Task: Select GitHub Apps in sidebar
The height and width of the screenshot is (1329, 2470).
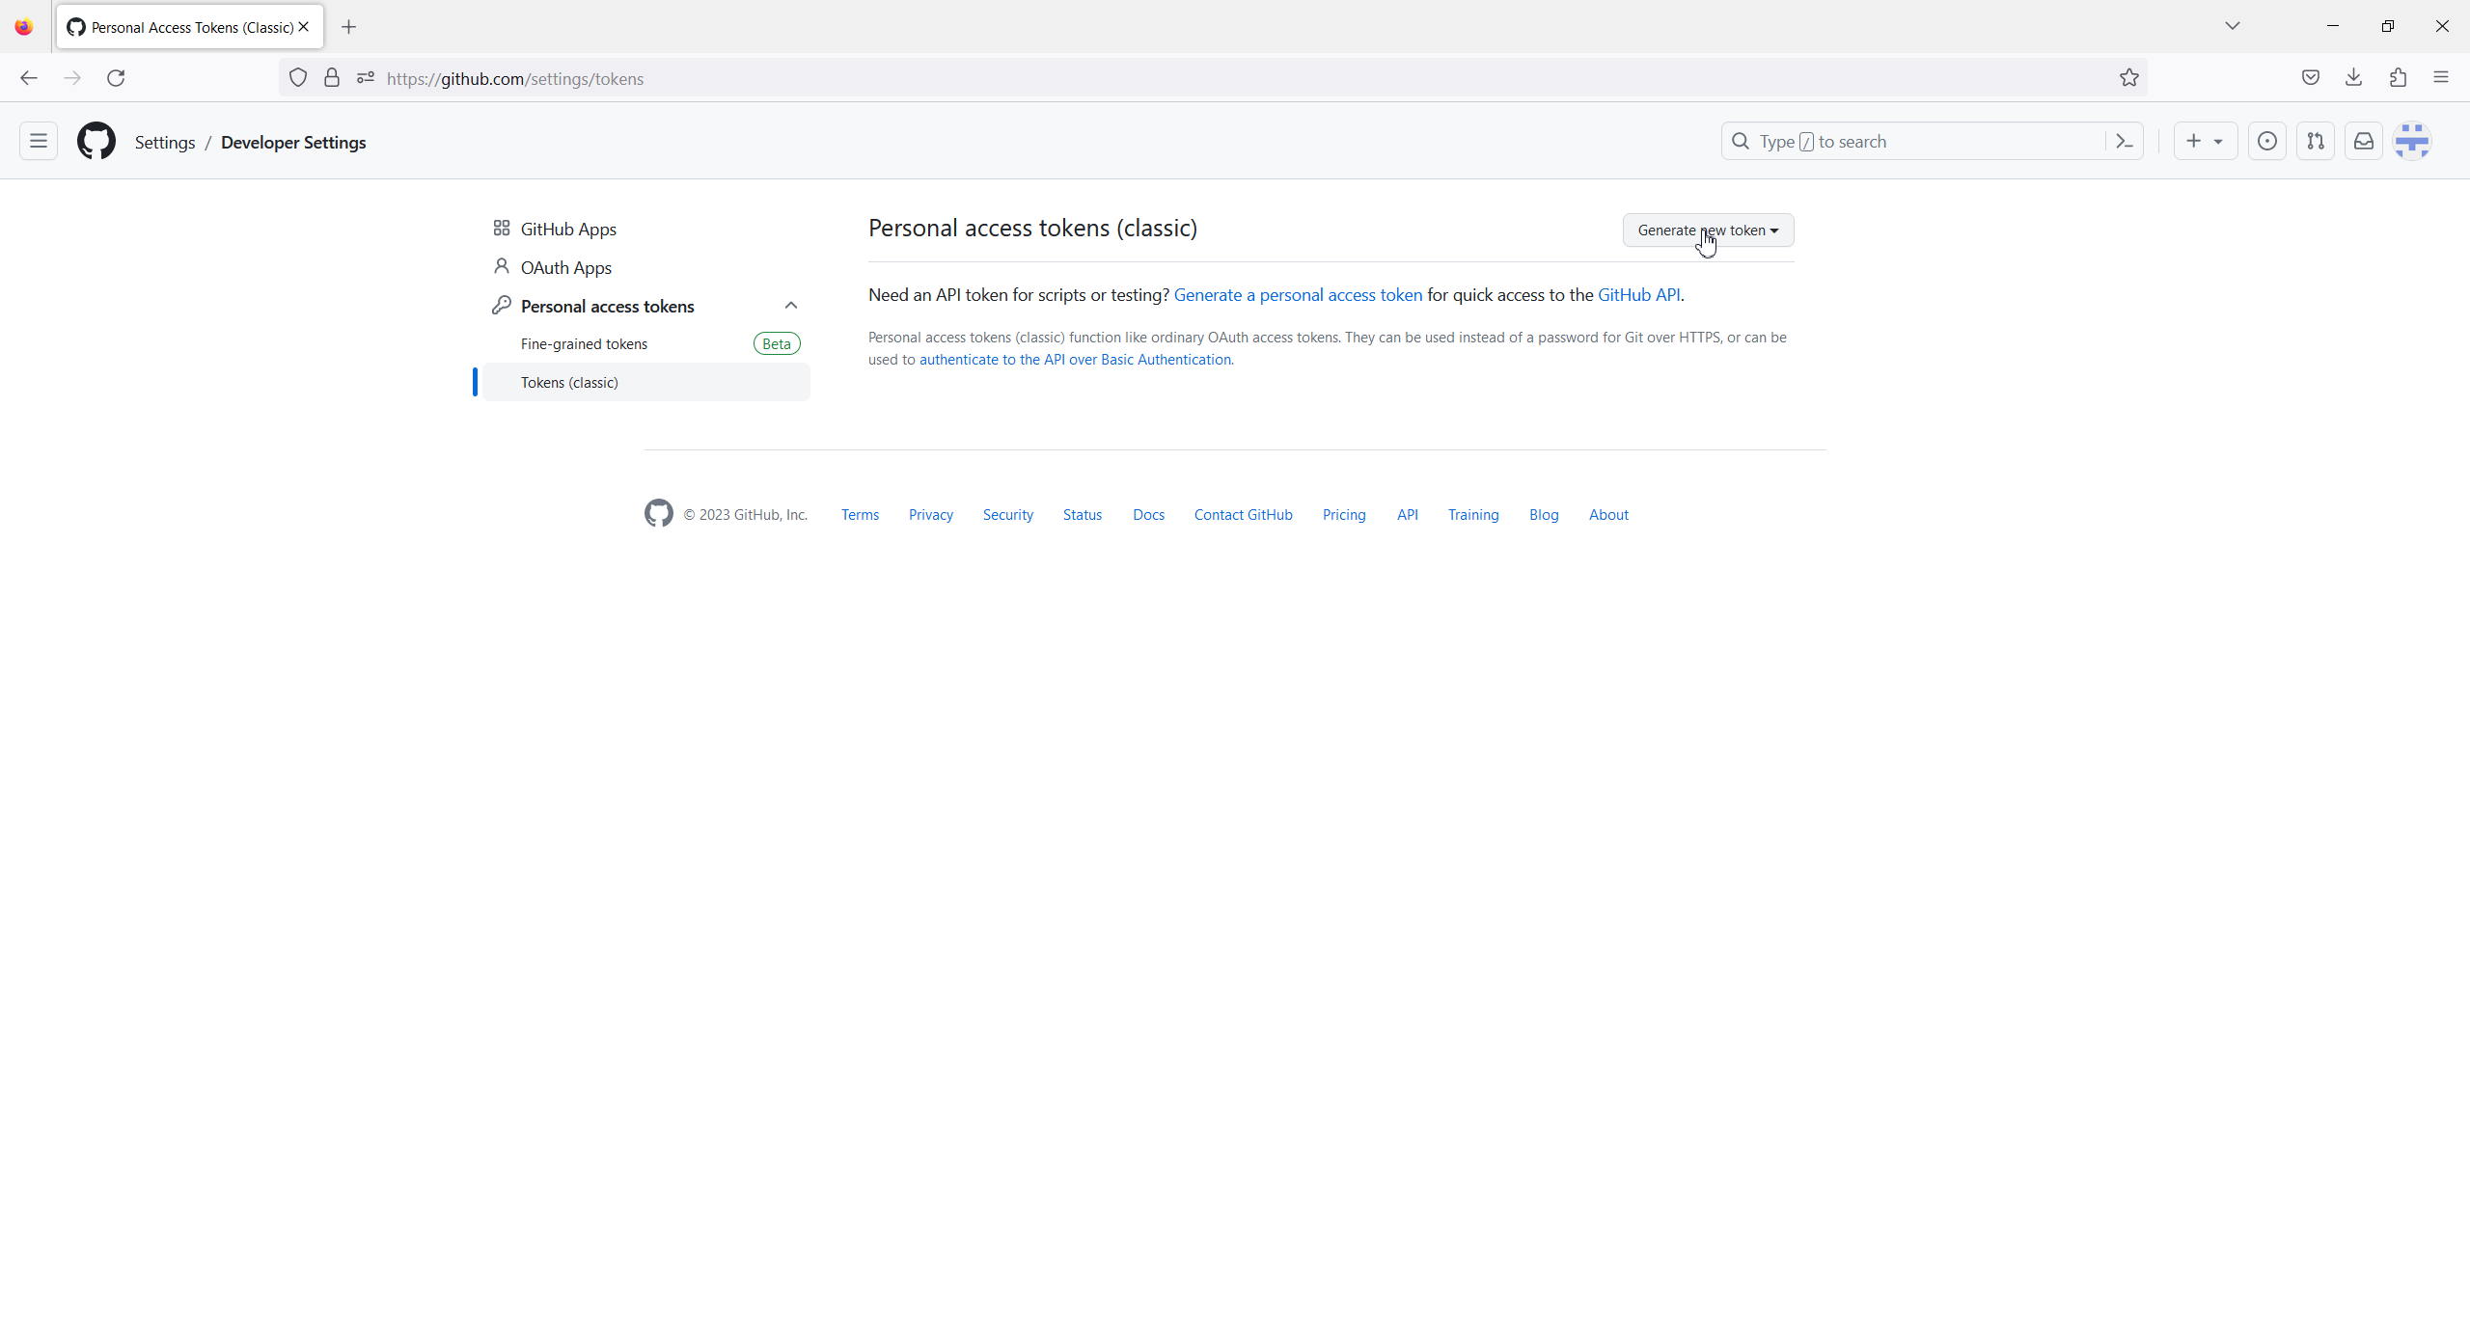Action: coord(568,230)
